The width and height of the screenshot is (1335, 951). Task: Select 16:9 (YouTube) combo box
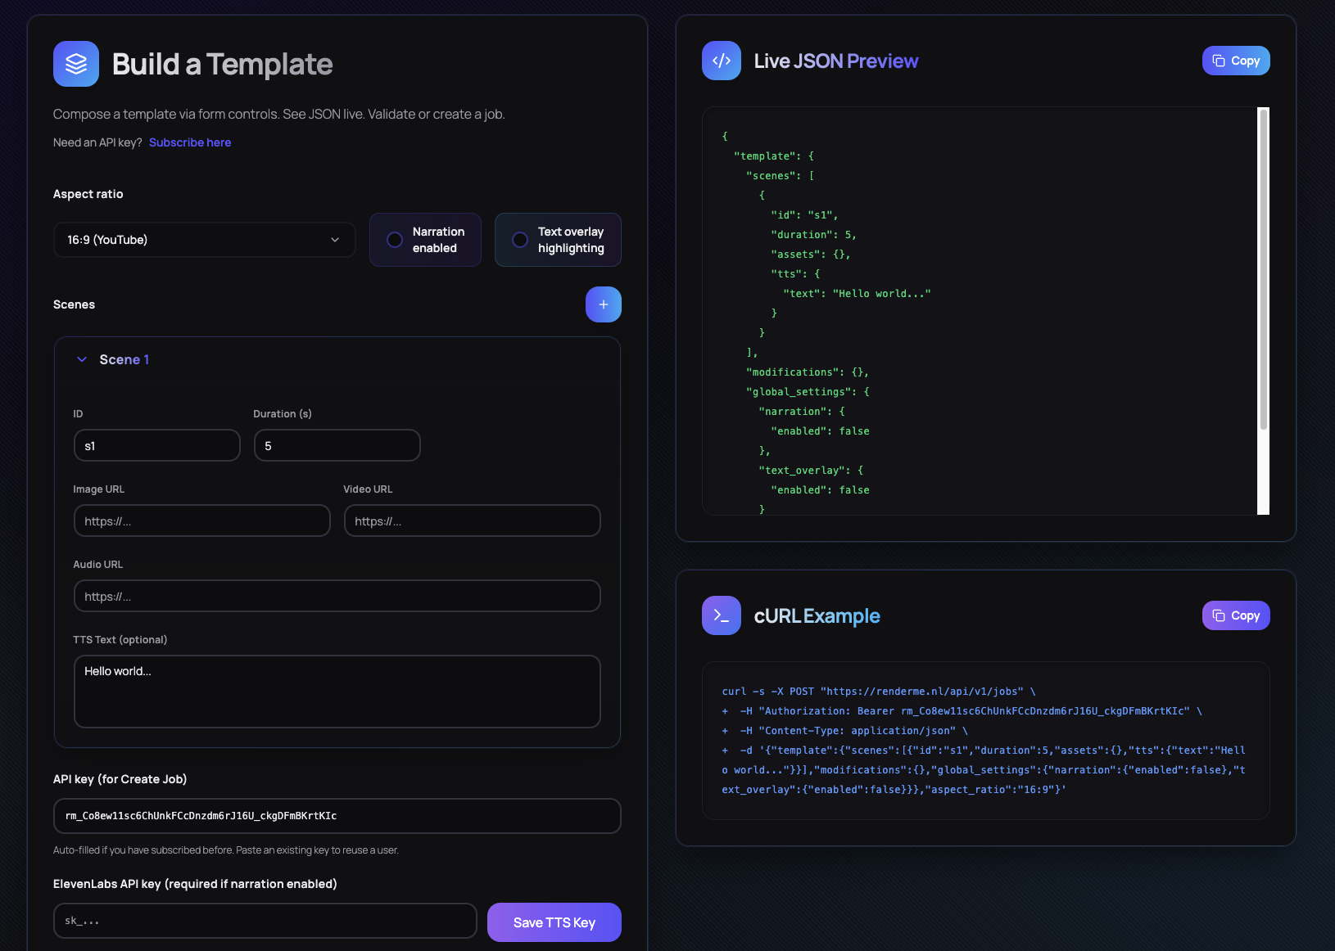click(x=204, y=239)
